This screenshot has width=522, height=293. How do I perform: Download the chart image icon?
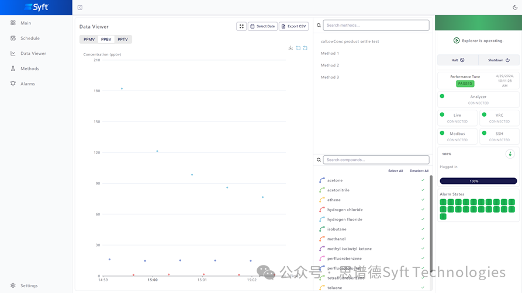(291, 48)
